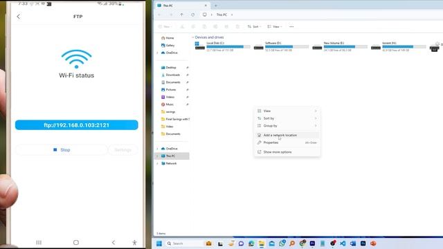Viewport: 443px width, 249px height.
Task: Open the See more (three dots) menu
Action: (291, 26)
